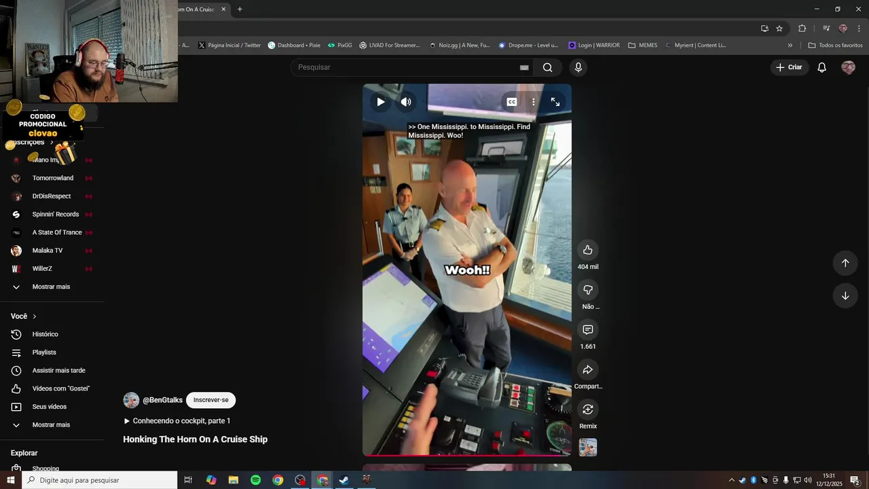Remix this Shorts video
869x489 pixels.
pos(588,410)
